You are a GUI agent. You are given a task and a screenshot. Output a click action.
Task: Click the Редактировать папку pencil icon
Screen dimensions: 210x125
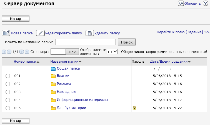pos(40,33)
